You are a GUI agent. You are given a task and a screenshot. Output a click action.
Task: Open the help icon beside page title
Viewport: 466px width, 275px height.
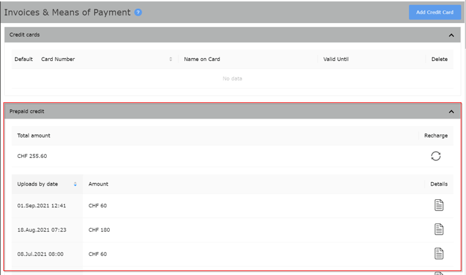[x=138, y=12]
